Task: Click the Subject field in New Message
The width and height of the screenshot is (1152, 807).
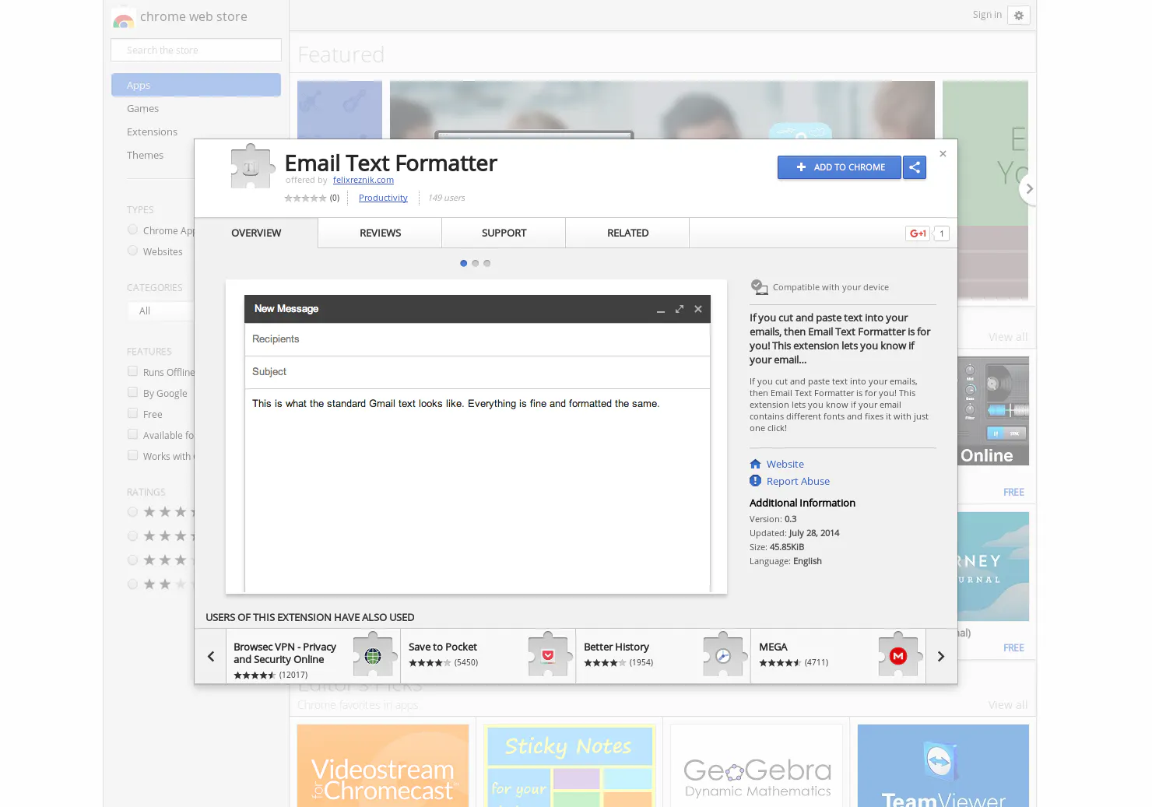Action: point(477,372)
